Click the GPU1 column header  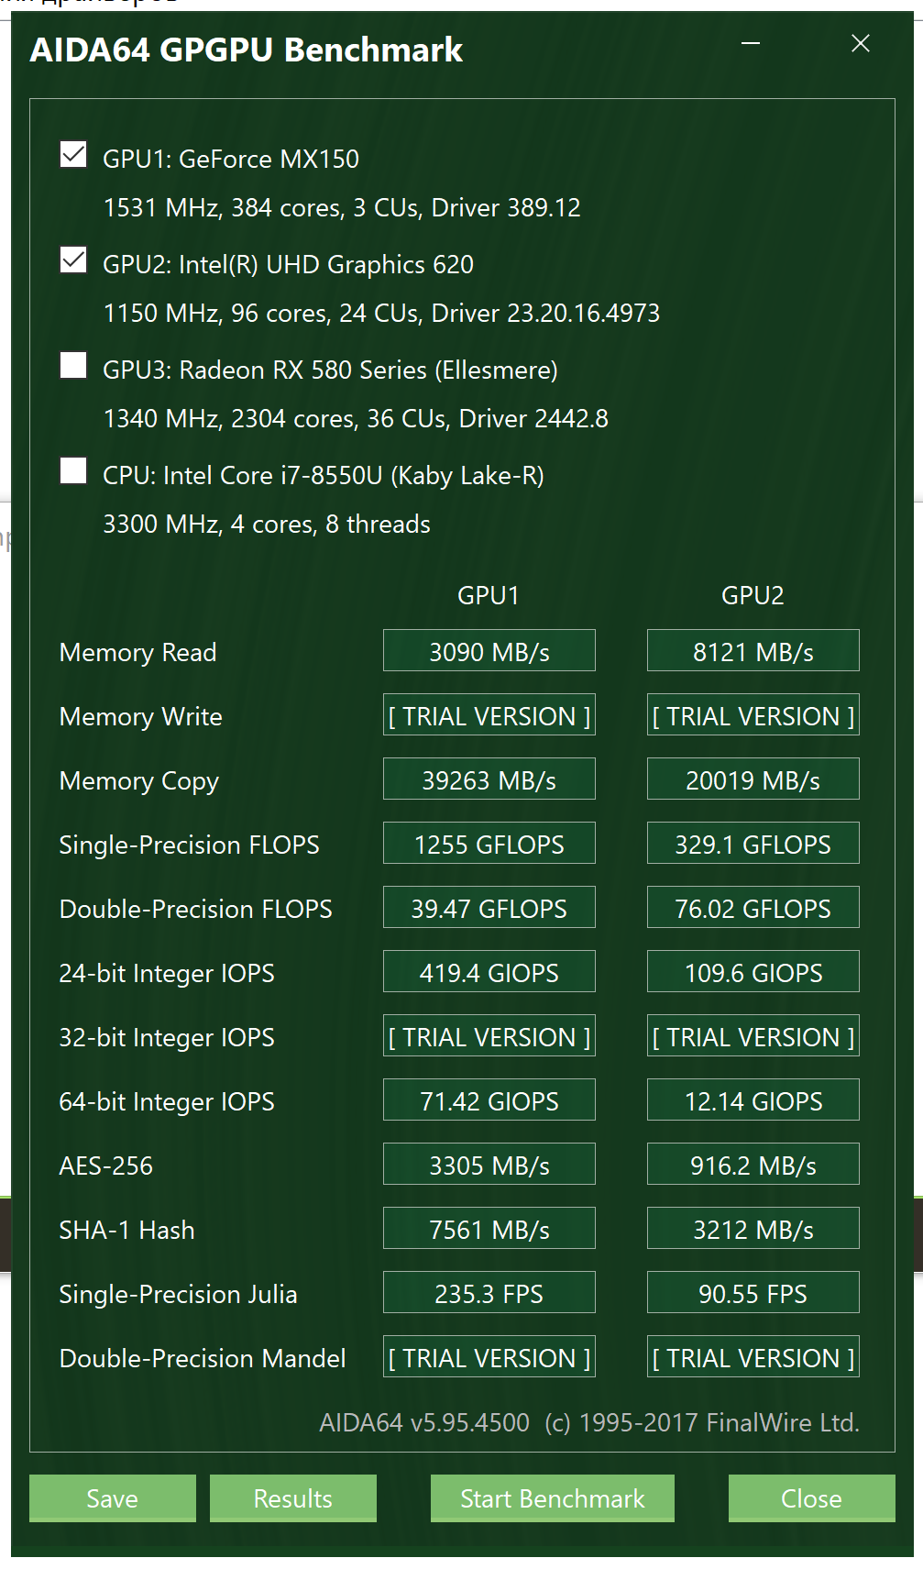click(x=489, y=595)
